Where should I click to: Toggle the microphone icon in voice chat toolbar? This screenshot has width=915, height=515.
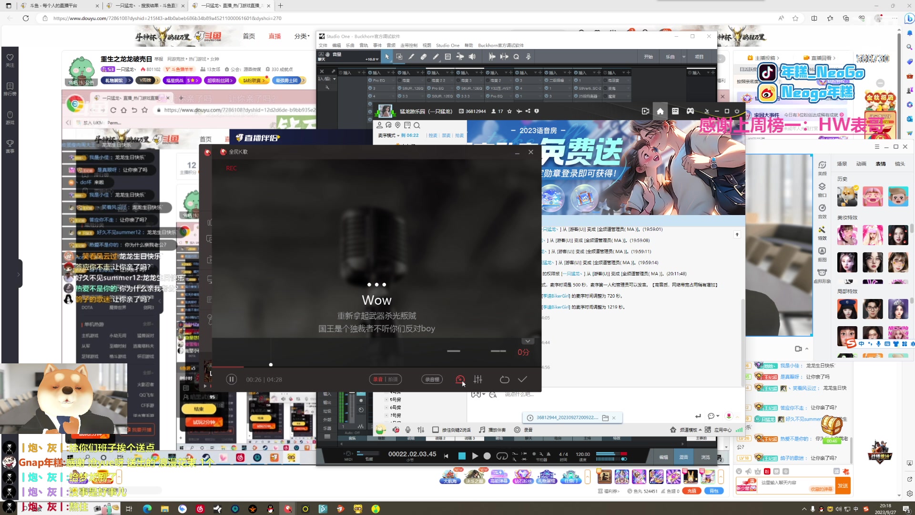(x=408, y=430)
